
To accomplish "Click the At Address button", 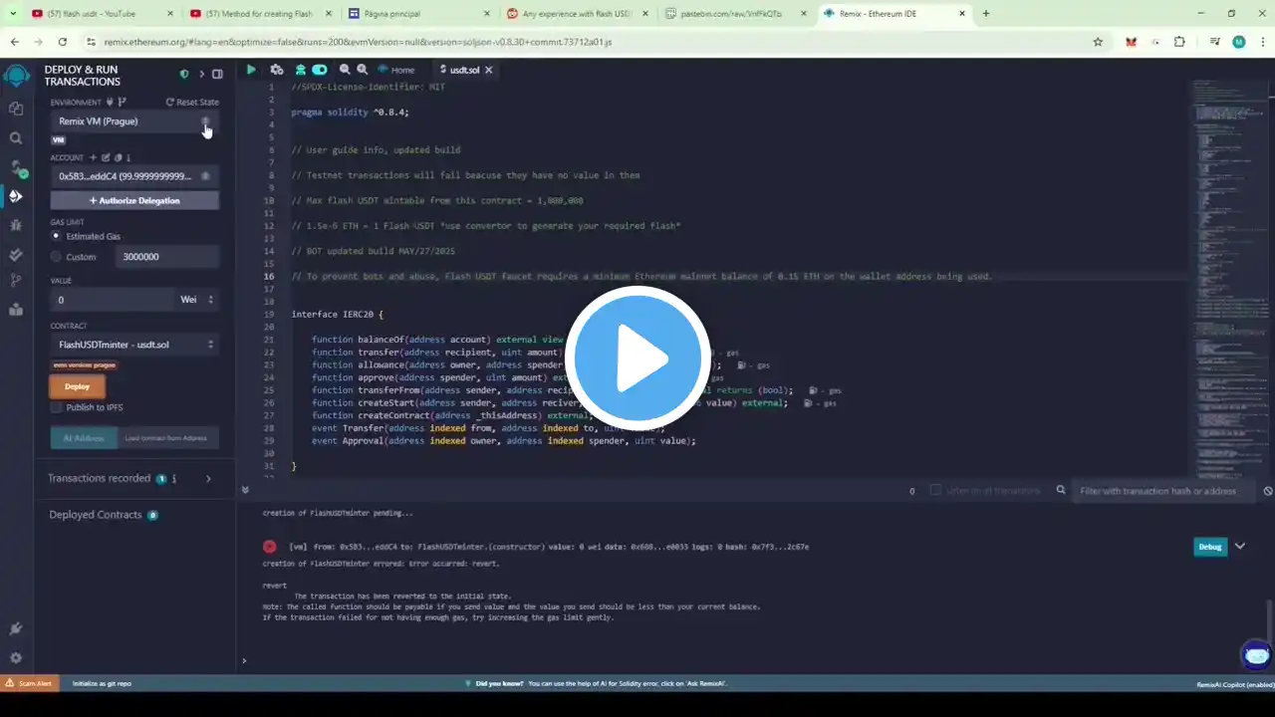I will tap(84, 438).
